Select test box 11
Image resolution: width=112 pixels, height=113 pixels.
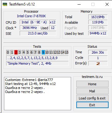(51, 52)
